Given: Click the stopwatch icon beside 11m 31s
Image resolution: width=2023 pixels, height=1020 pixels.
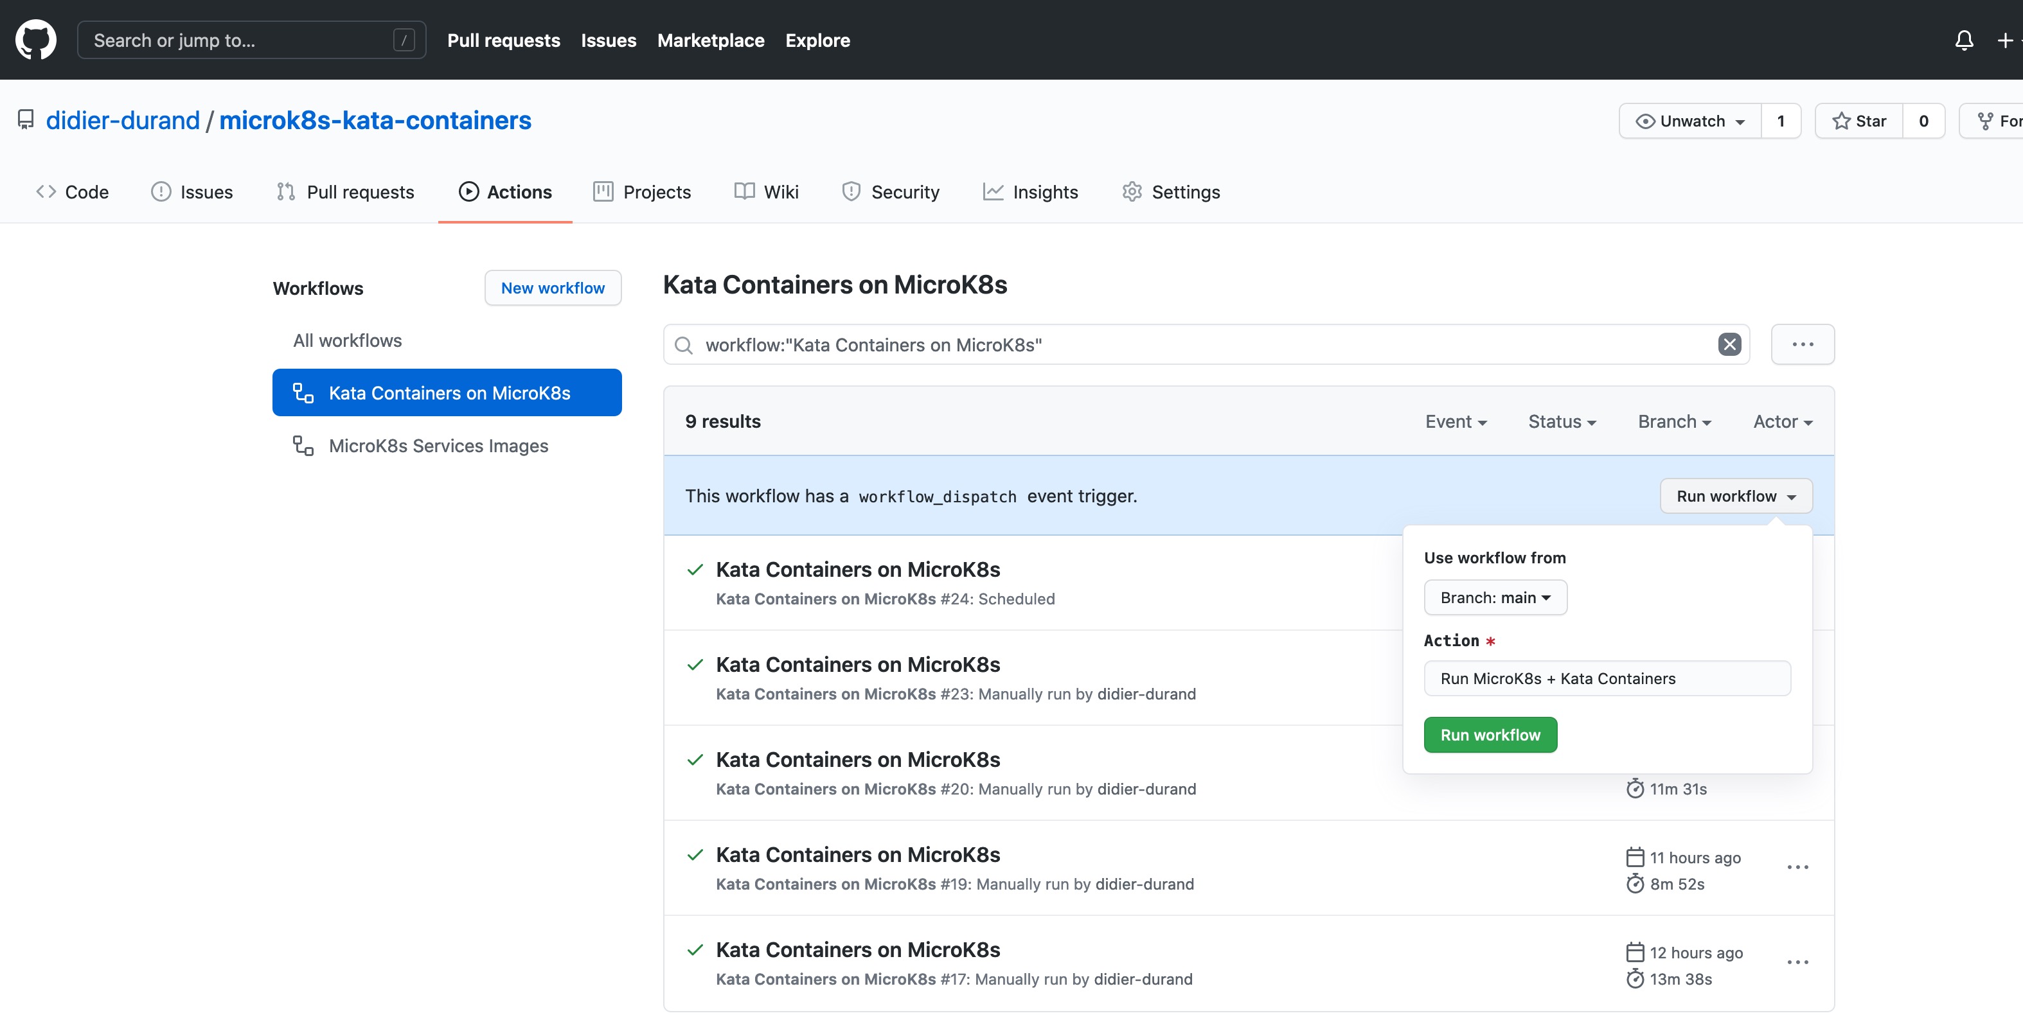Looking at the screenshot, I should point(1635,789).
